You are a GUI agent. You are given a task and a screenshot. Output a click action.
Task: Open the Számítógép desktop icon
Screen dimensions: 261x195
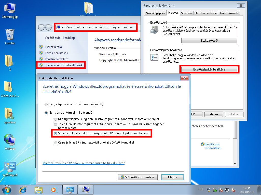click(x=10, y=10)
